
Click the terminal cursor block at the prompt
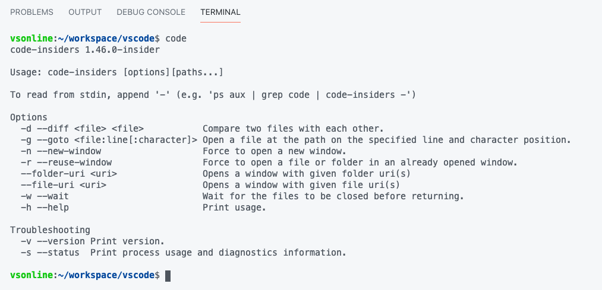168,276
